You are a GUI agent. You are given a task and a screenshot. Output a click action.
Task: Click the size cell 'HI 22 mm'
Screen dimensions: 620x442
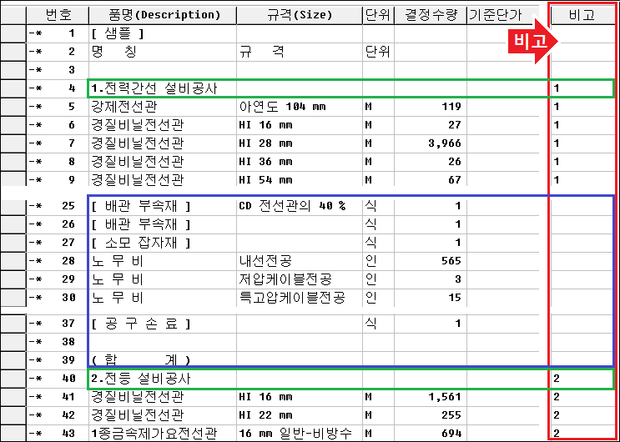300,415
